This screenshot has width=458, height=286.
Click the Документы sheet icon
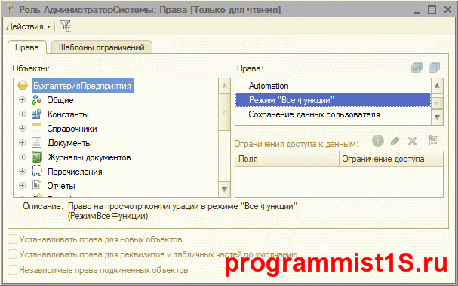click(36, 143)
